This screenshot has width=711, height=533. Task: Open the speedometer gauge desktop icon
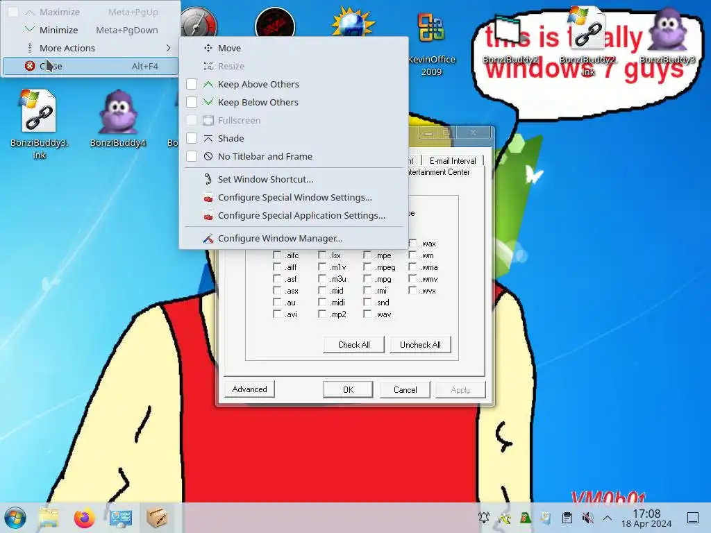(199, 22)
